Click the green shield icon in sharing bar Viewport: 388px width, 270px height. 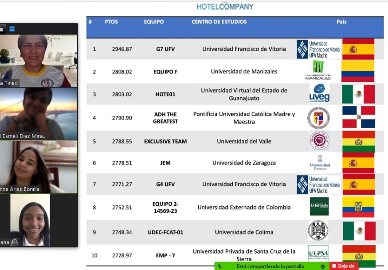pyautogui.click(x=323, y=266)
